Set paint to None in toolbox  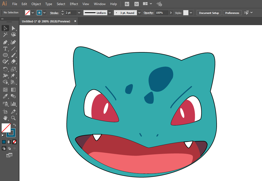14,142
